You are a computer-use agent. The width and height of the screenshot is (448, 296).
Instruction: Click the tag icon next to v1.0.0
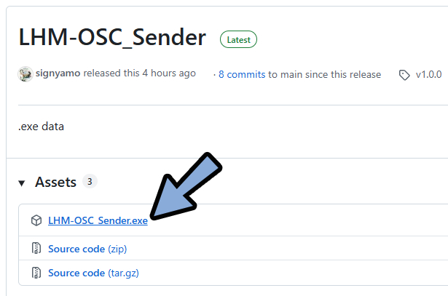[x=404, y=75]
